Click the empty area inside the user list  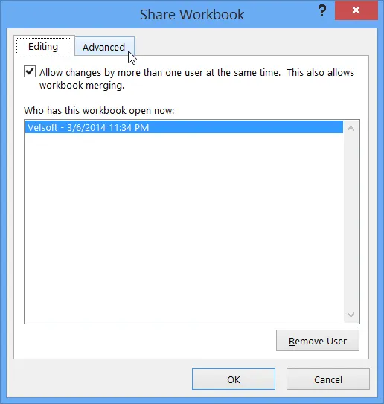point(184,228)
